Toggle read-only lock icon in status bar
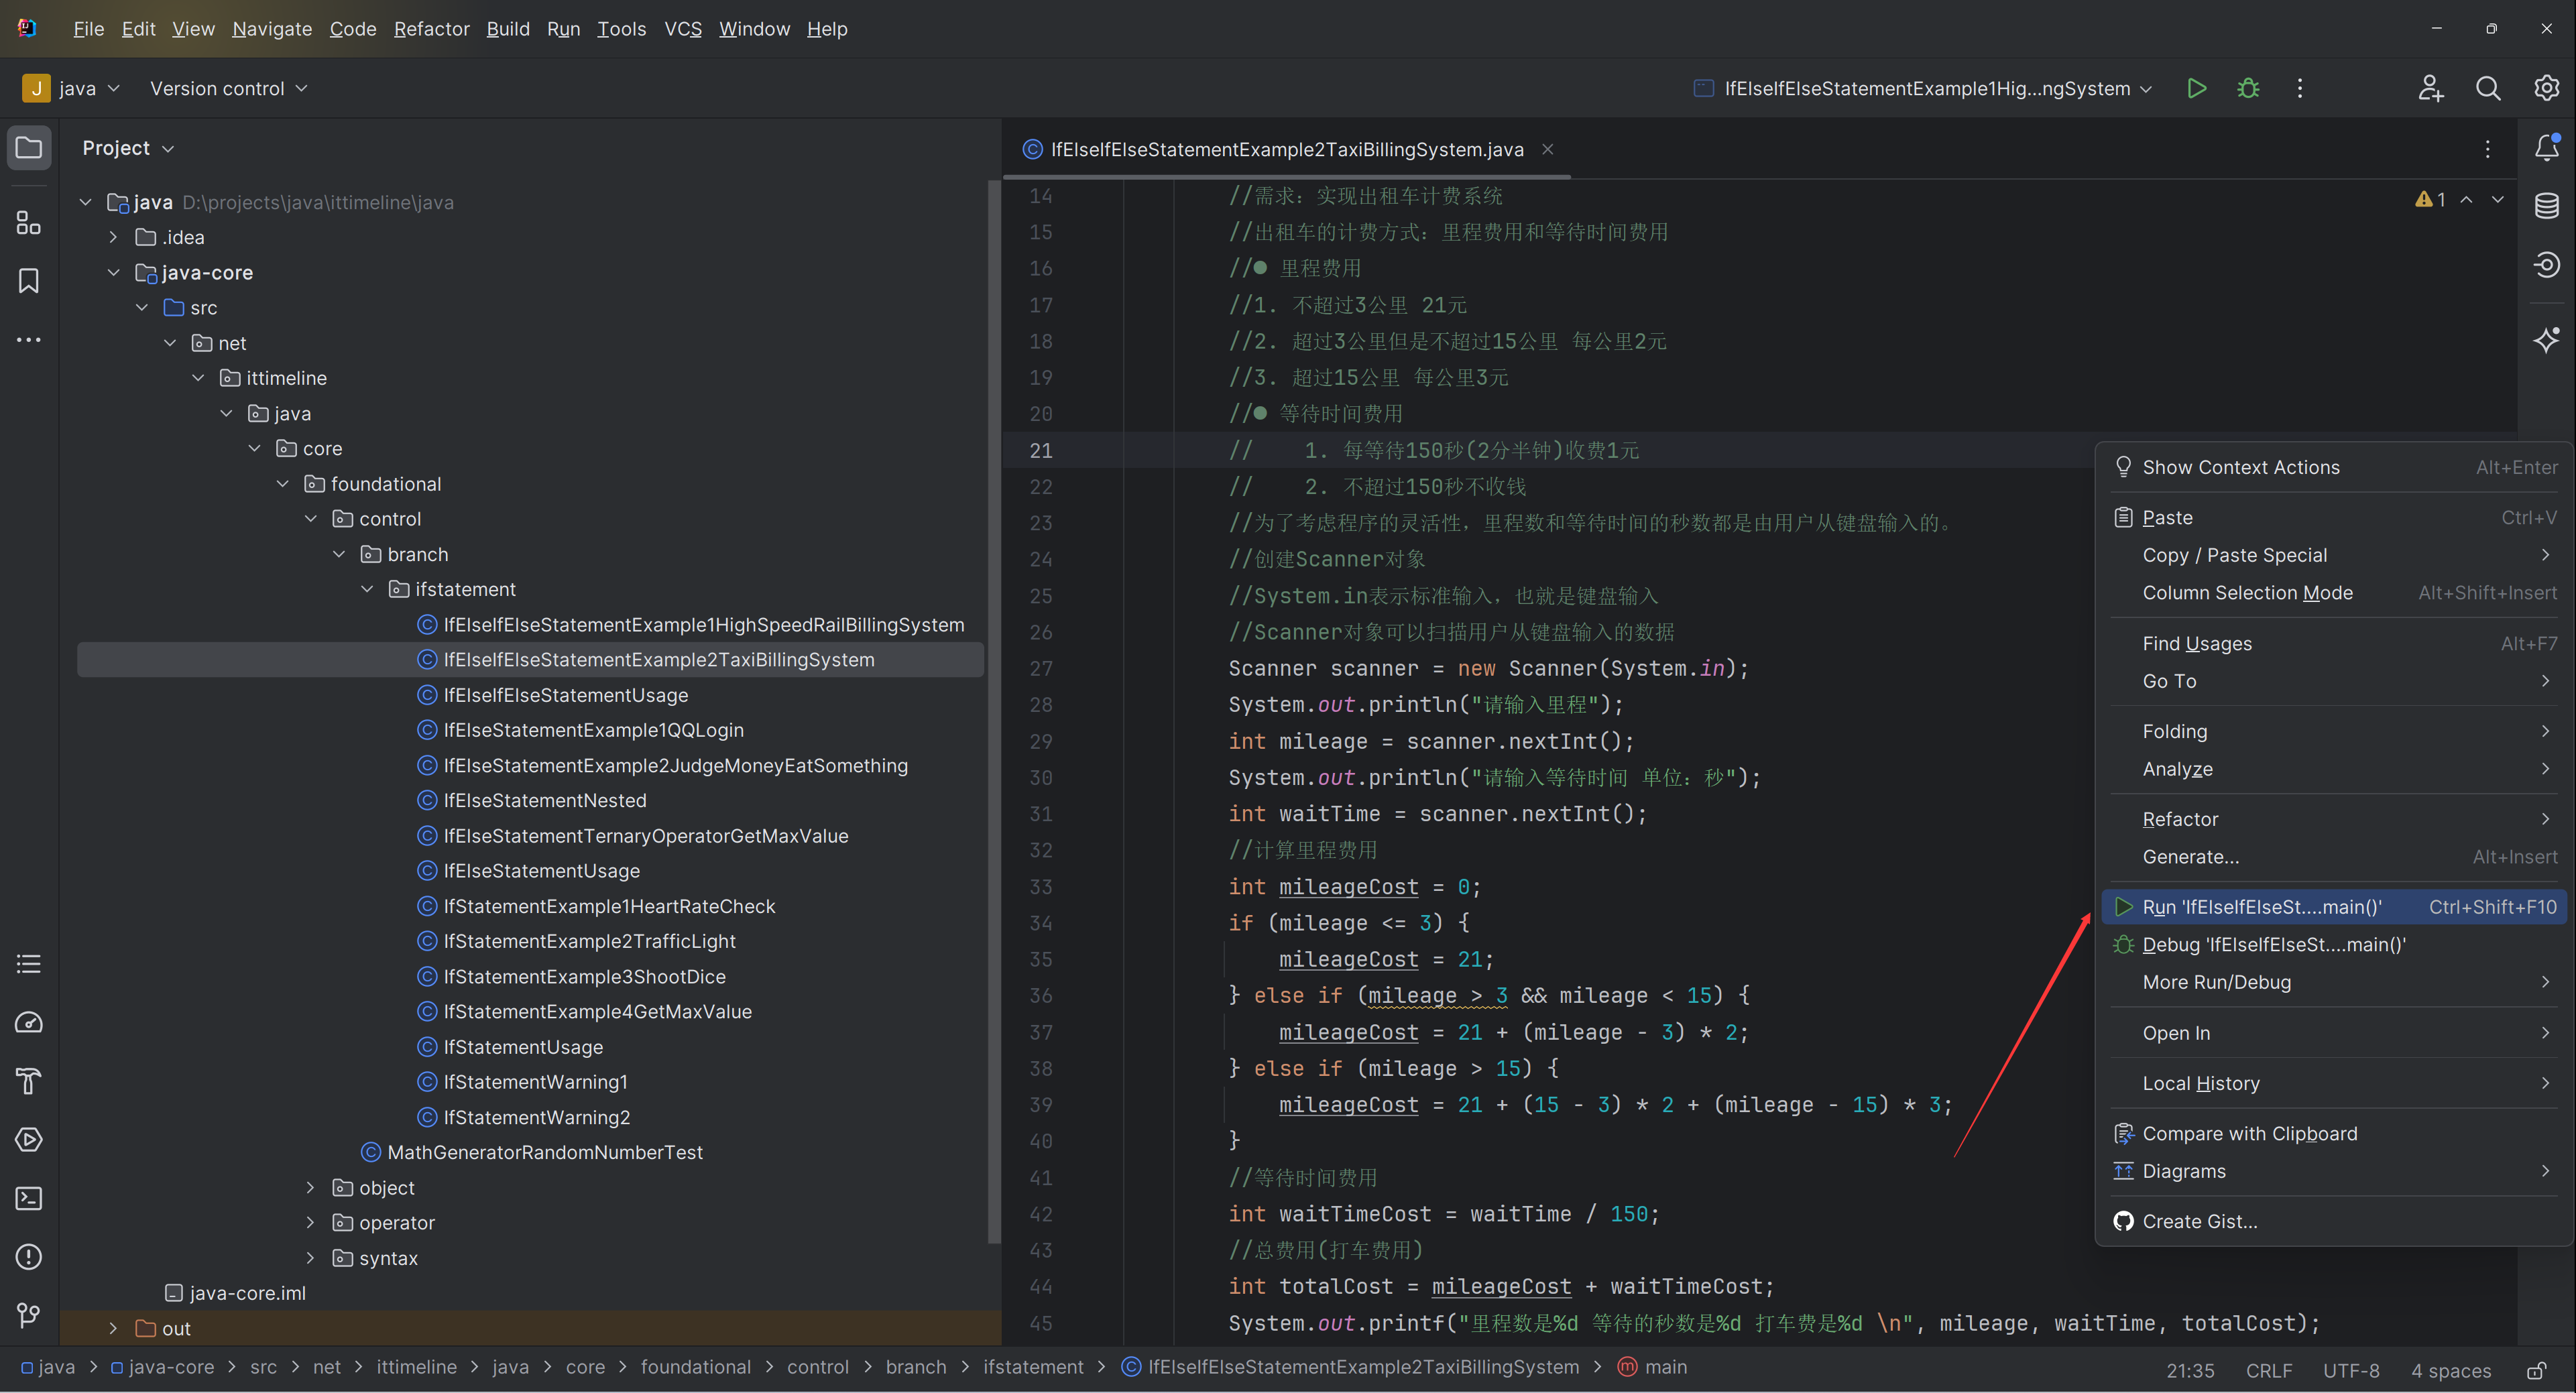 click(2537, 1370)
